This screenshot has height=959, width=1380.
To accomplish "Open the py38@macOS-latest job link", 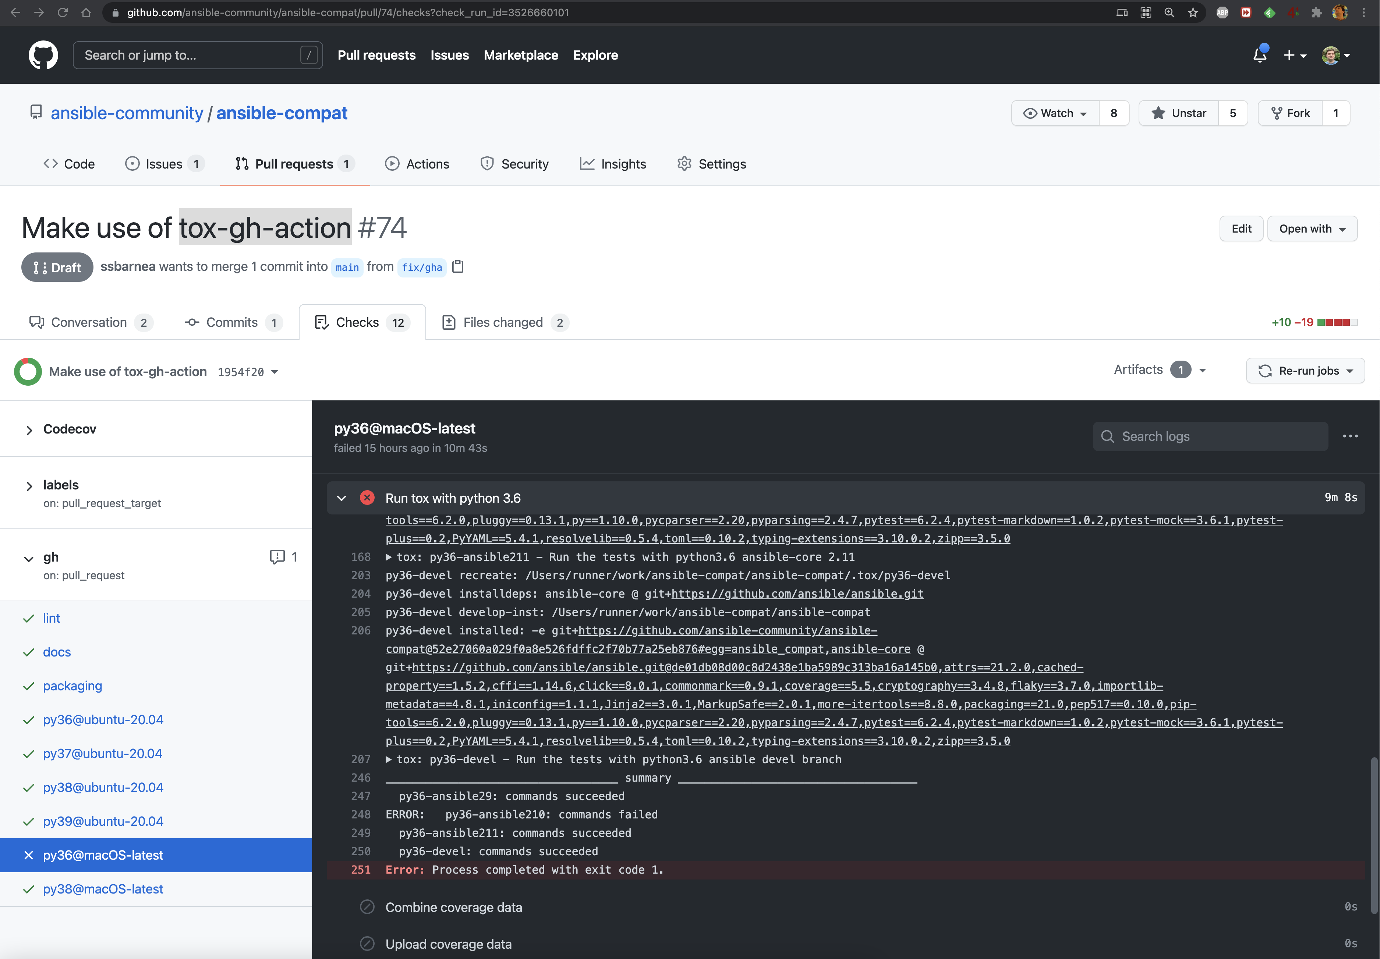I will coord(103,889).
